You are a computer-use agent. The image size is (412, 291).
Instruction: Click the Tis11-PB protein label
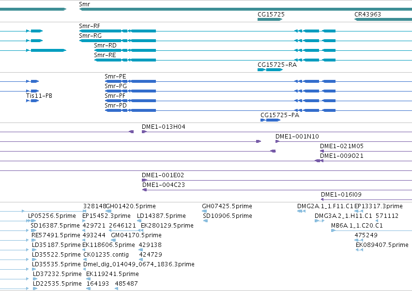coord(39,96)
